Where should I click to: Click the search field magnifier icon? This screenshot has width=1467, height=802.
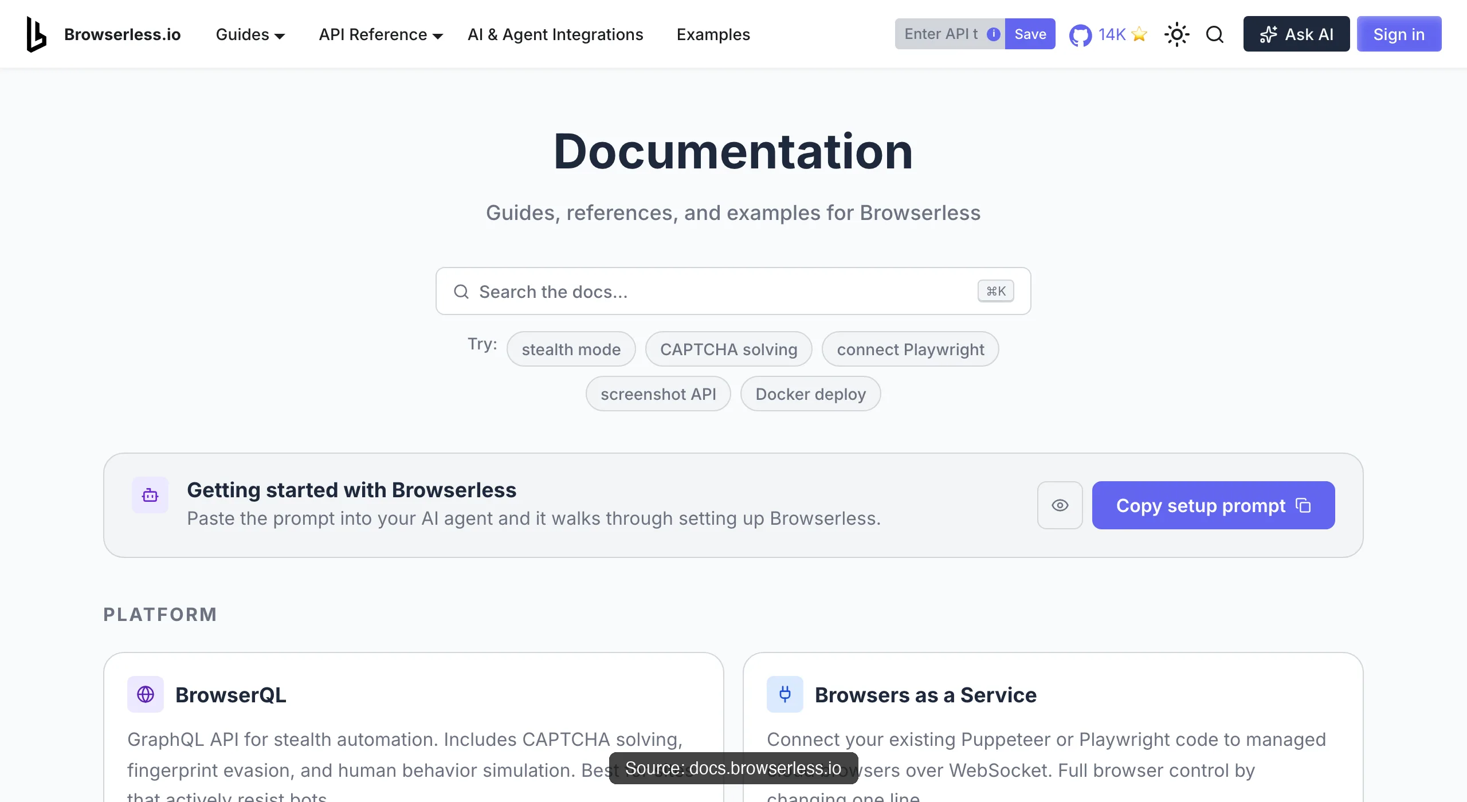[x=461, y=292]
